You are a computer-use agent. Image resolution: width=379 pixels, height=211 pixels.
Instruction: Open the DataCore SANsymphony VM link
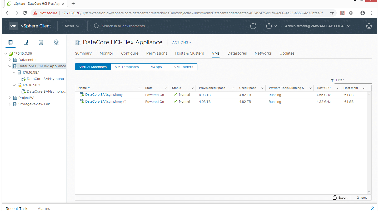[x=104, y=95]
